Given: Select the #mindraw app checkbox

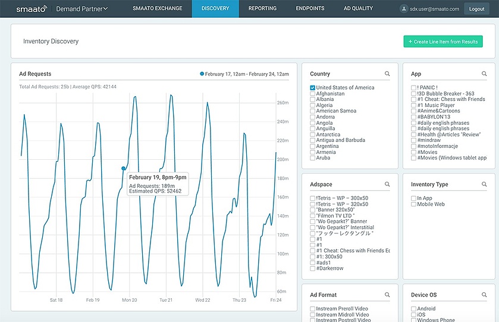Looking at the screenshot, I should (413, 140).
